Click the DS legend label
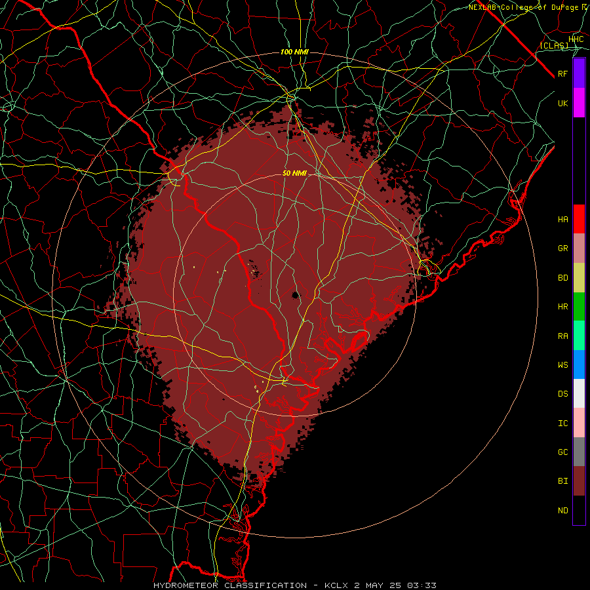 [563, 394]
